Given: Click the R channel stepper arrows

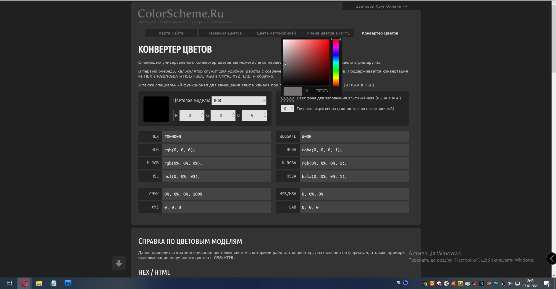Looking at the screenshot, I should [202, 115].
